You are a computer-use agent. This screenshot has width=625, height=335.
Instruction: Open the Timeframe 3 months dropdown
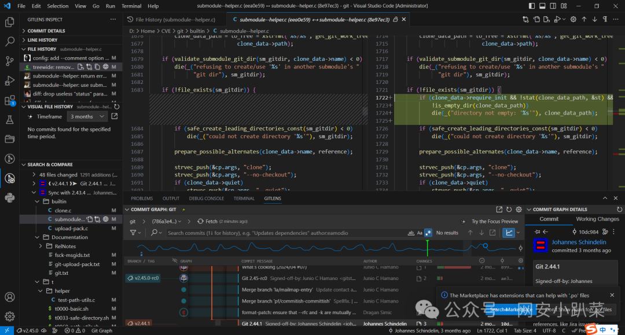87,117
